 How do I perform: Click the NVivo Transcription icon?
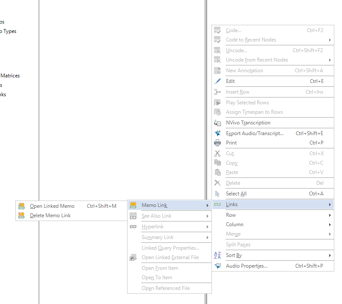pyautogui.click(x=217, y=123)
